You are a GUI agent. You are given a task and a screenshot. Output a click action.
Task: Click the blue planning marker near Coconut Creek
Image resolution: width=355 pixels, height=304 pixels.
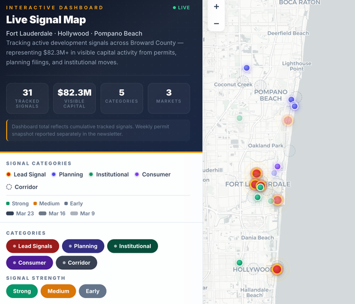pyautogui.click(x=247, y=68)
